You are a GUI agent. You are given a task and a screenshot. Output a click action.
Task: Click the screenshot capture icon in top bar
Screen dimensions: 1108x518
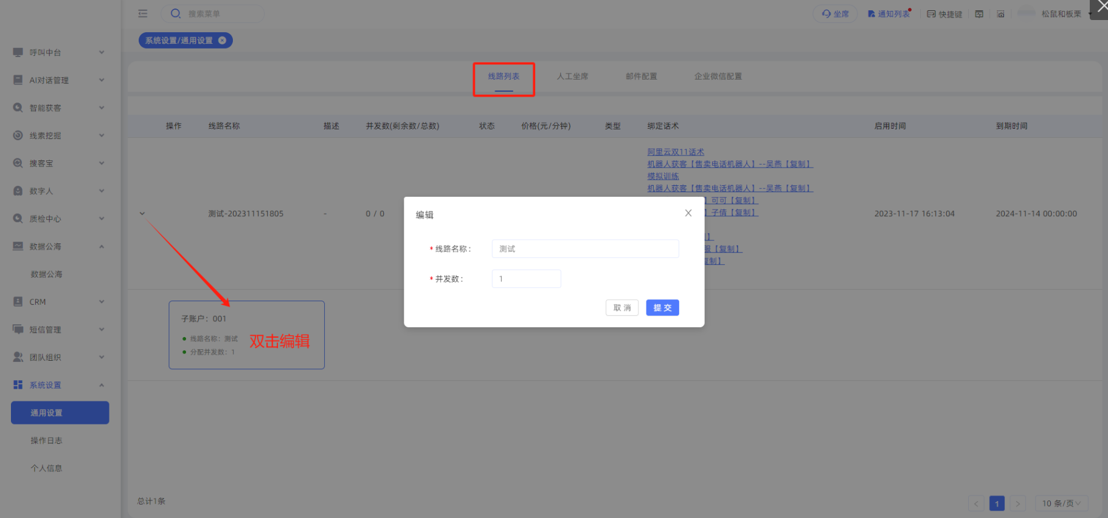[x=1000, y=14]
